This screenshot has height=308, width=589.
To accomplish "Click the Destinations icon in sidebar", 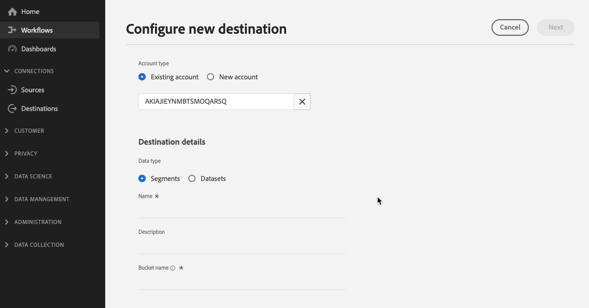I will pos(12,109).
